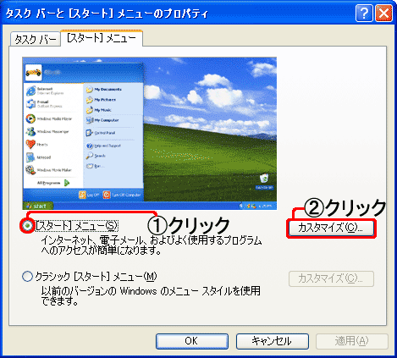Click the user avatar picture in preview menu
This screenshot has height=358, width=397.
(34, 73)
